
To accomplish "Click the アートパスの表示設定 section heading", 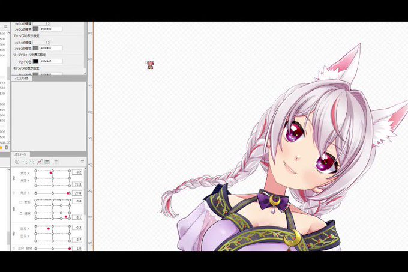I will 26,36.
